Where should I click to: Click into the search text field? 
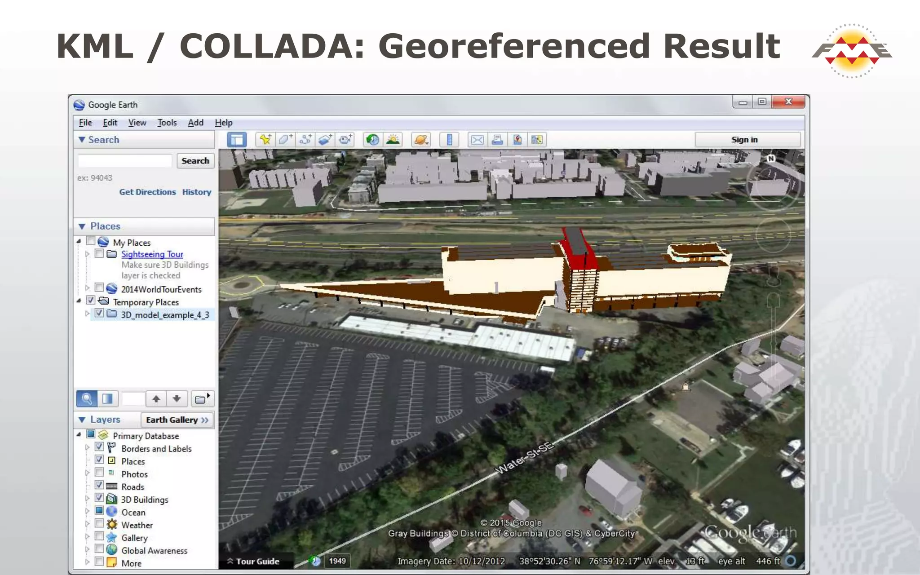pyautogui.click(x=125, y=161)
